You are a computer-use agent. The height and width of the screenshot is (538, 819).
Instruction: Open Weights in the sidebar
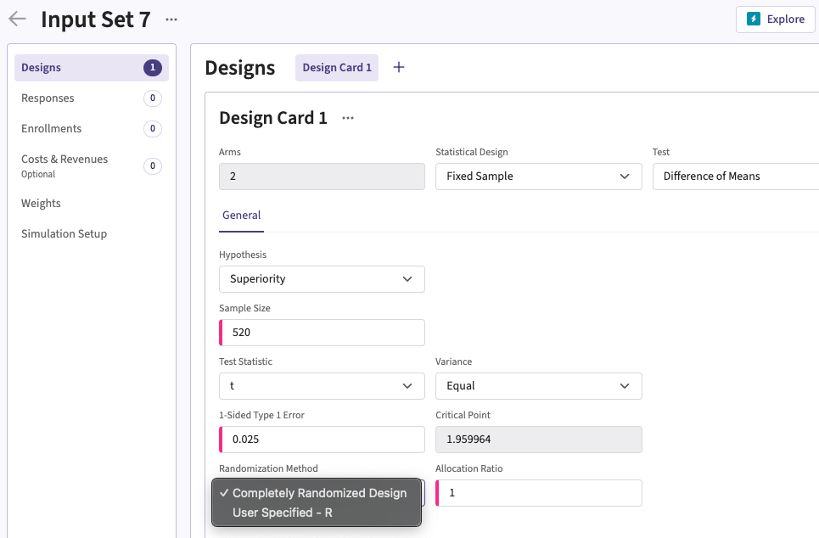42,204
